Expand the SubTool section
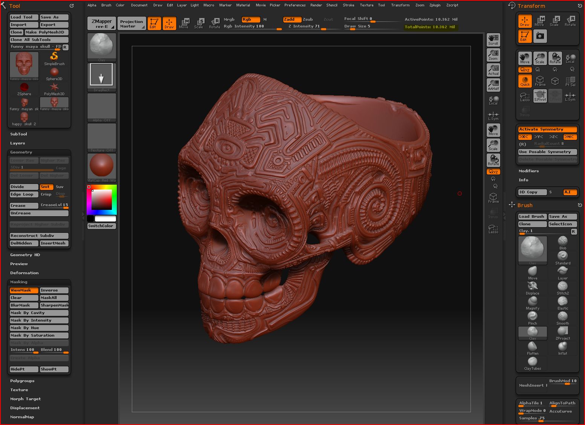The height and width of the screenshot is (425, 585). tap(18, 134)
